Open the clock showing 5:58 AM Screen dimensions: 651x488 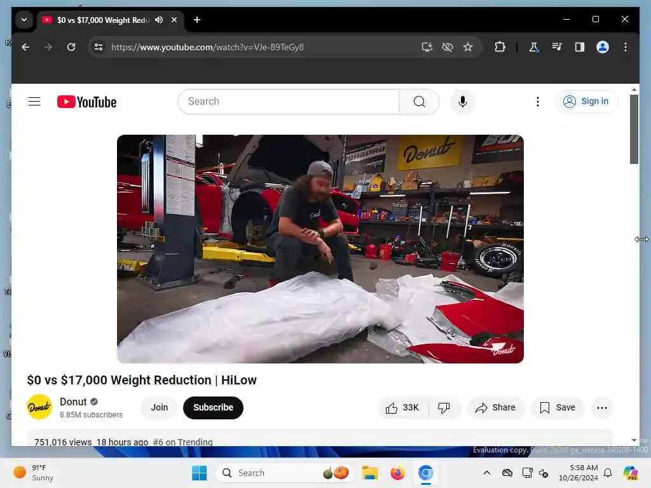click(x=579, y=473)
